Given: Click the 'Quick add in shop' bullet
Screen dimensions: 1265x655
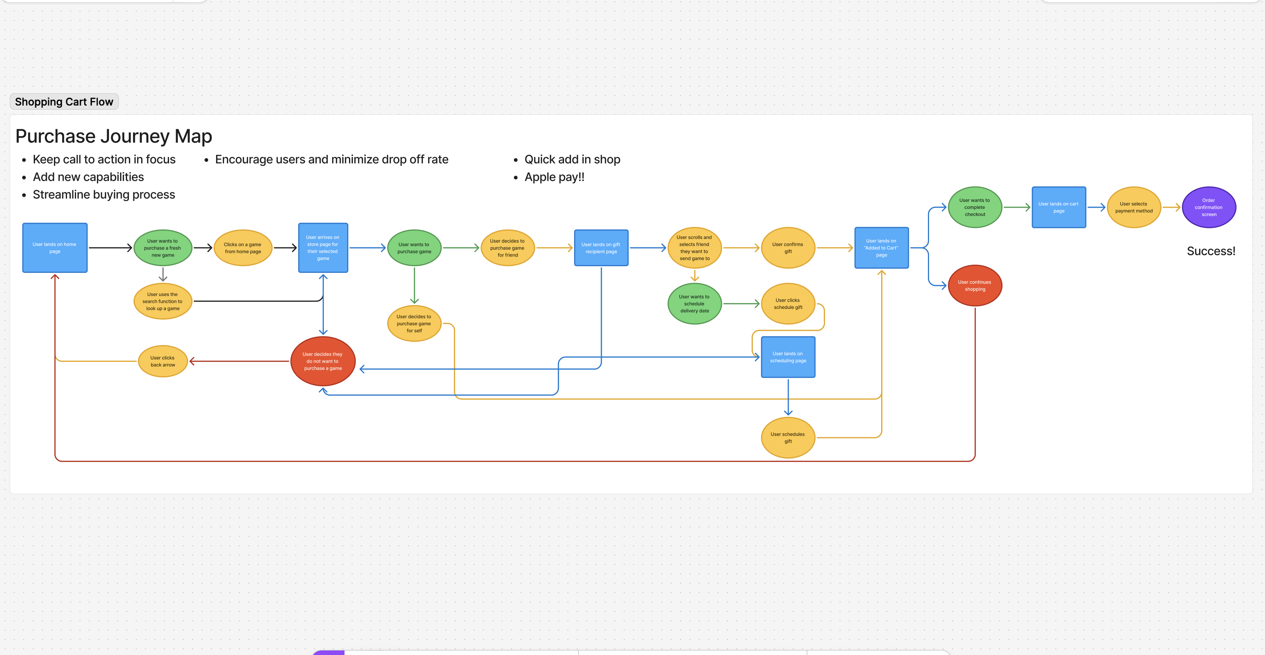Looking at the screenshot, I should 572,159.
